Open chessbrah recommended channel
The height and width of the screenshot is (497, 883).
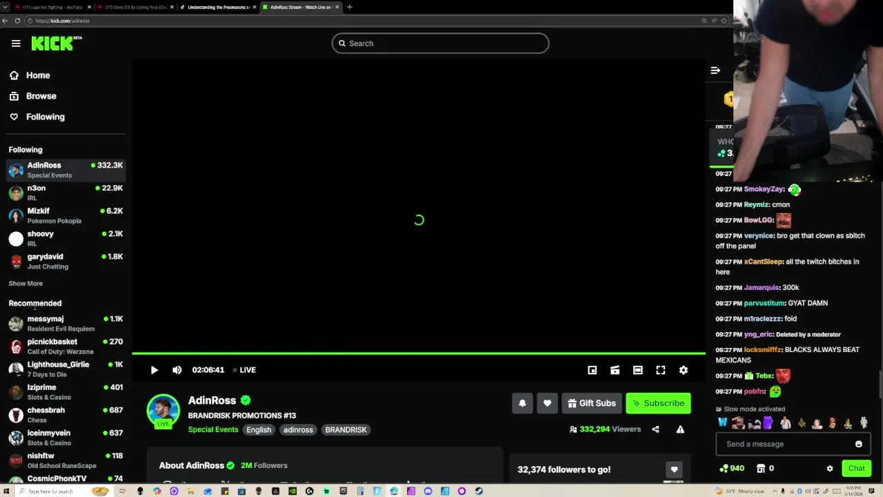click(66, 414)
